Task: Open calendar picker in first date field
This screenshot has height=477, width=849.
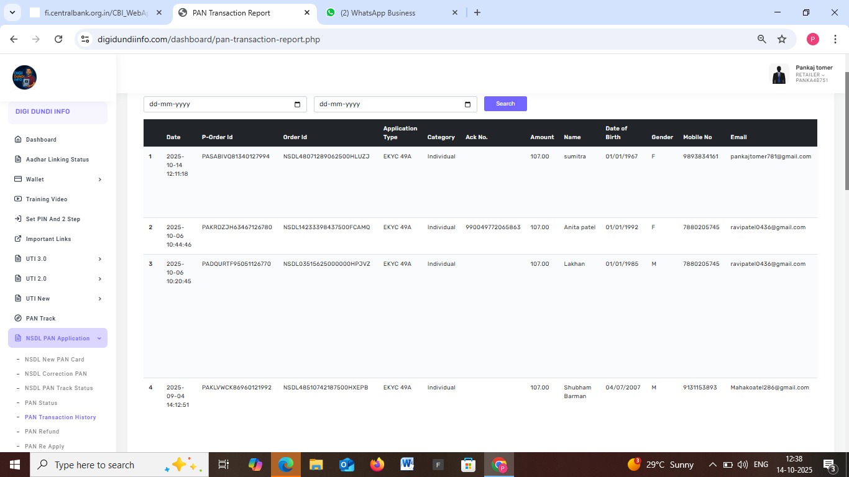Action: [x=297, y=104]
